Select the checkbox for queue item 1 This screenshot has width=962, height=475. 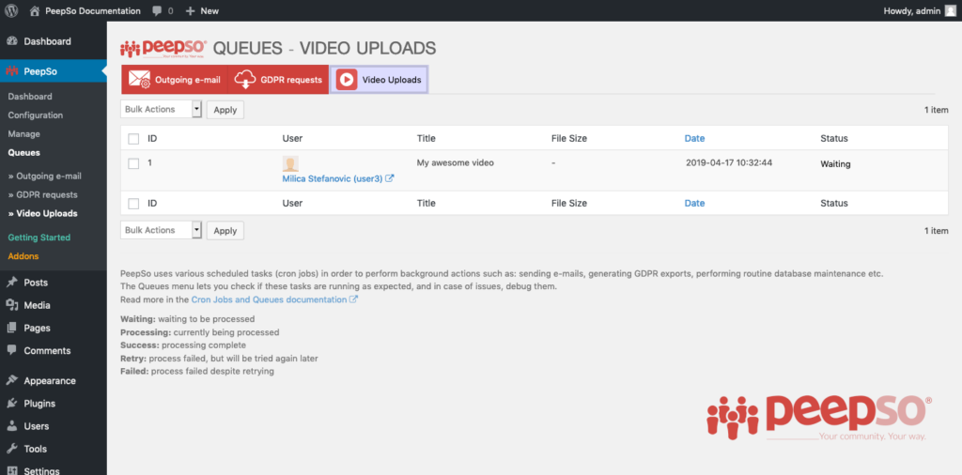[133, 163]
